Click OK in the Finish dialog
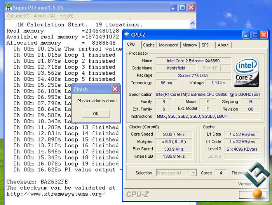 pos(96,114)
